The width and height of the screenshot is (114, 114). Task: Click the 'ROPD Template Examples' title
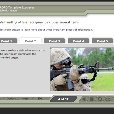(x=17, y=7)
